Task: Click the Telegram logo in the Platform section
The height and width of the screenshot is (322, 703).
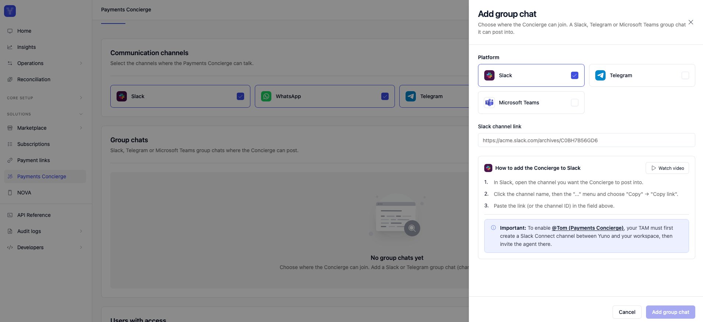Action: [600, 75]
